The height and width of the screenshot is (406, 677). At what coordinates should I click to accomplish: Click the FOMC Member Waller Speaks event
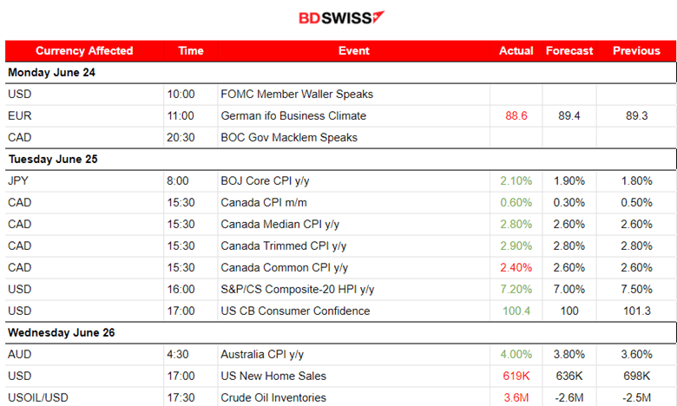tap(297, 94)
